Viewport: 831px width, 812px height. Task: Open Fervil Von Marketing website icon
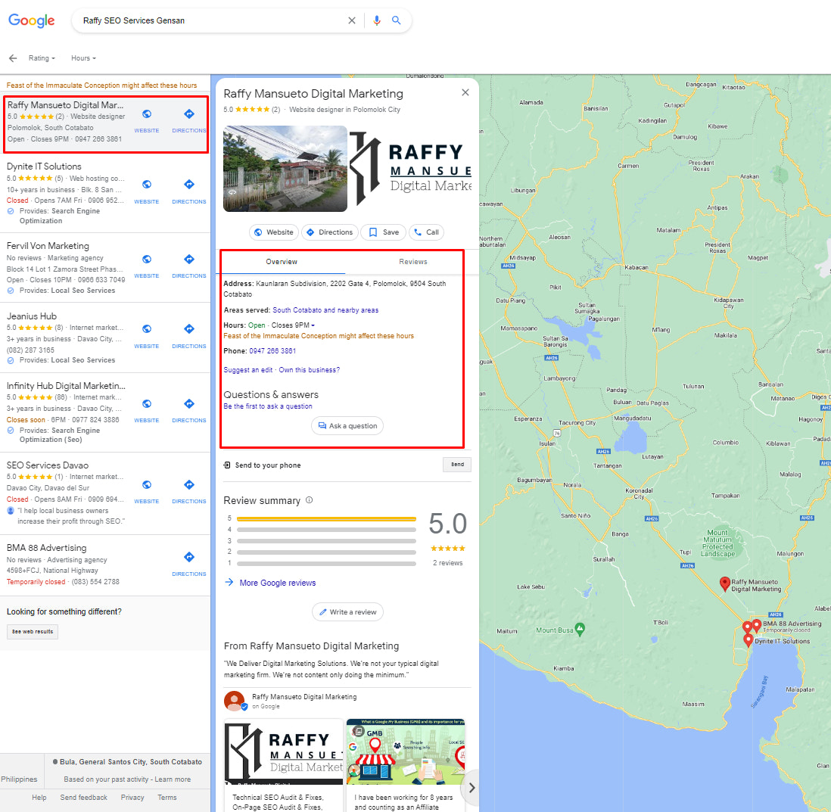pos(147,259)
